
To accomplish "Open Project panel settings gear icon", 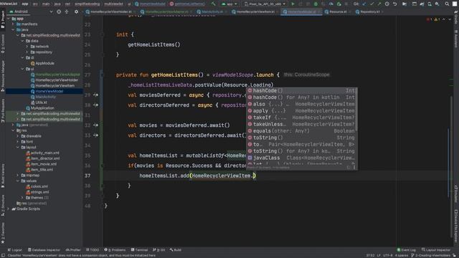I will click(77, 11).
